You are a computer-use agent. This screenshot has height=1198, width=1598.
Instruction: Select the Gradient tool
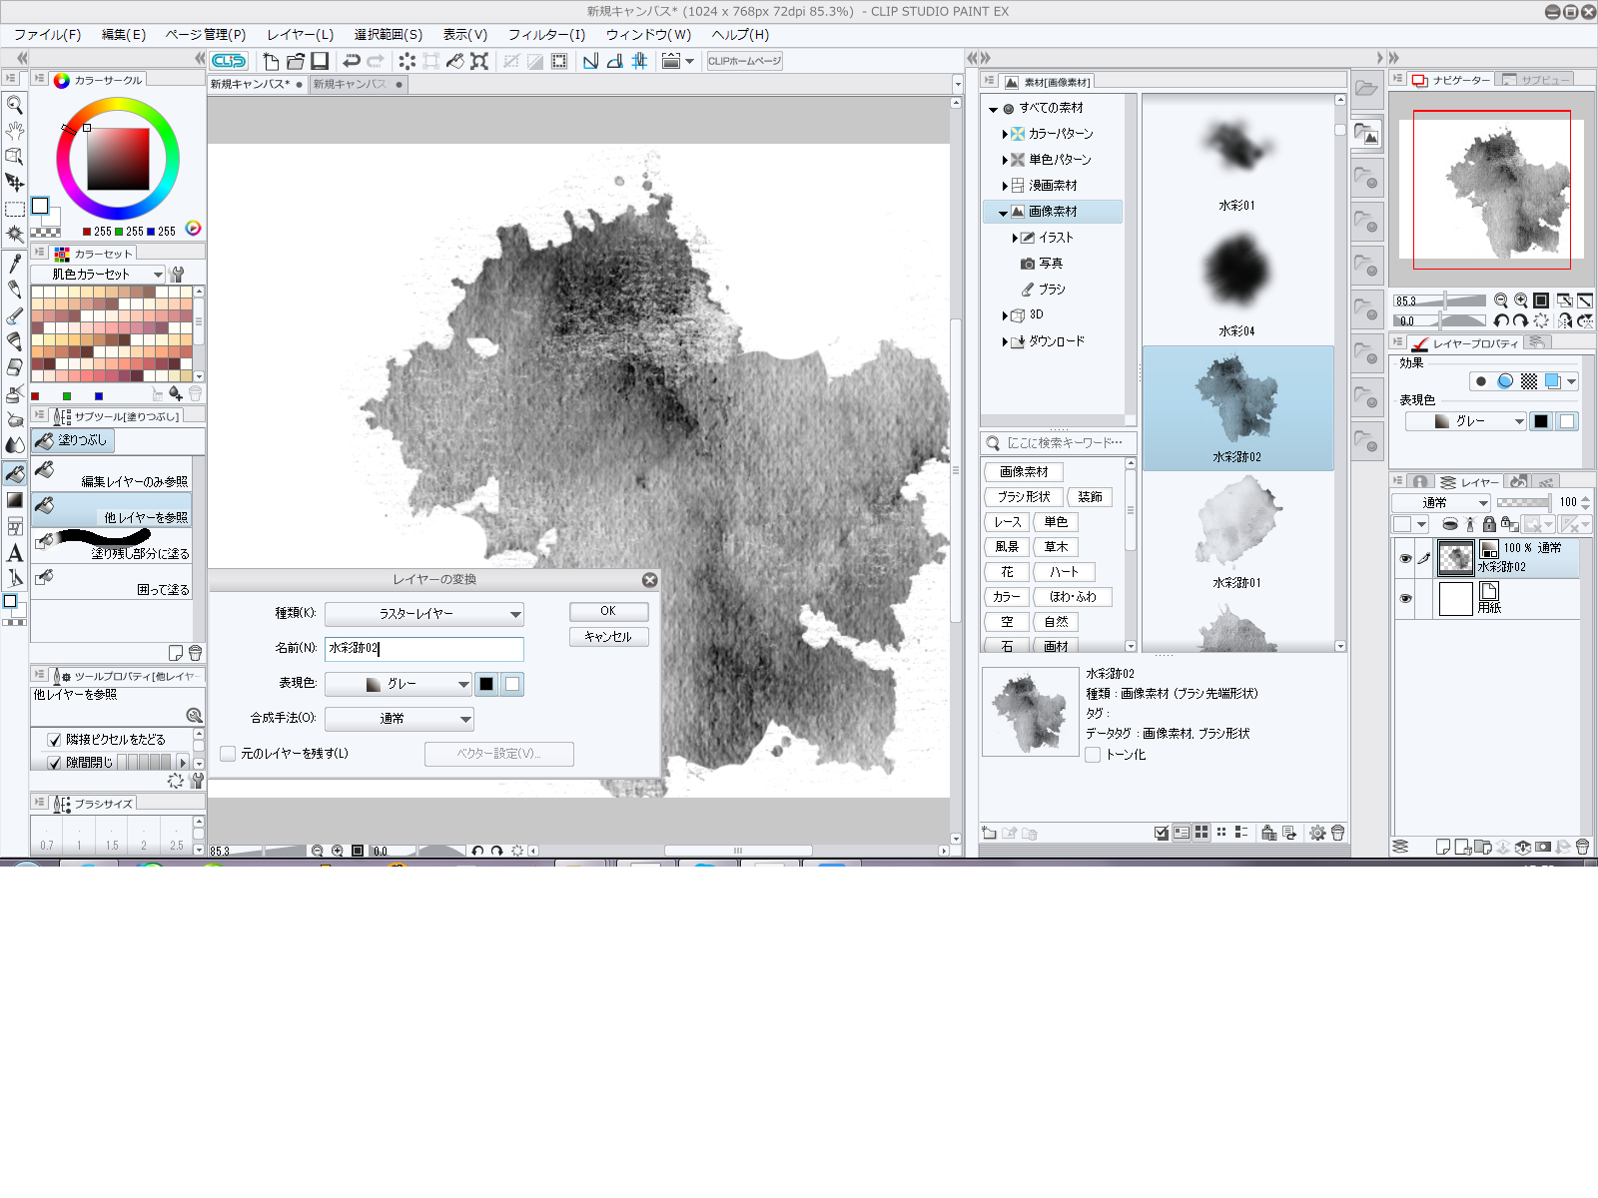coord(15,500)
